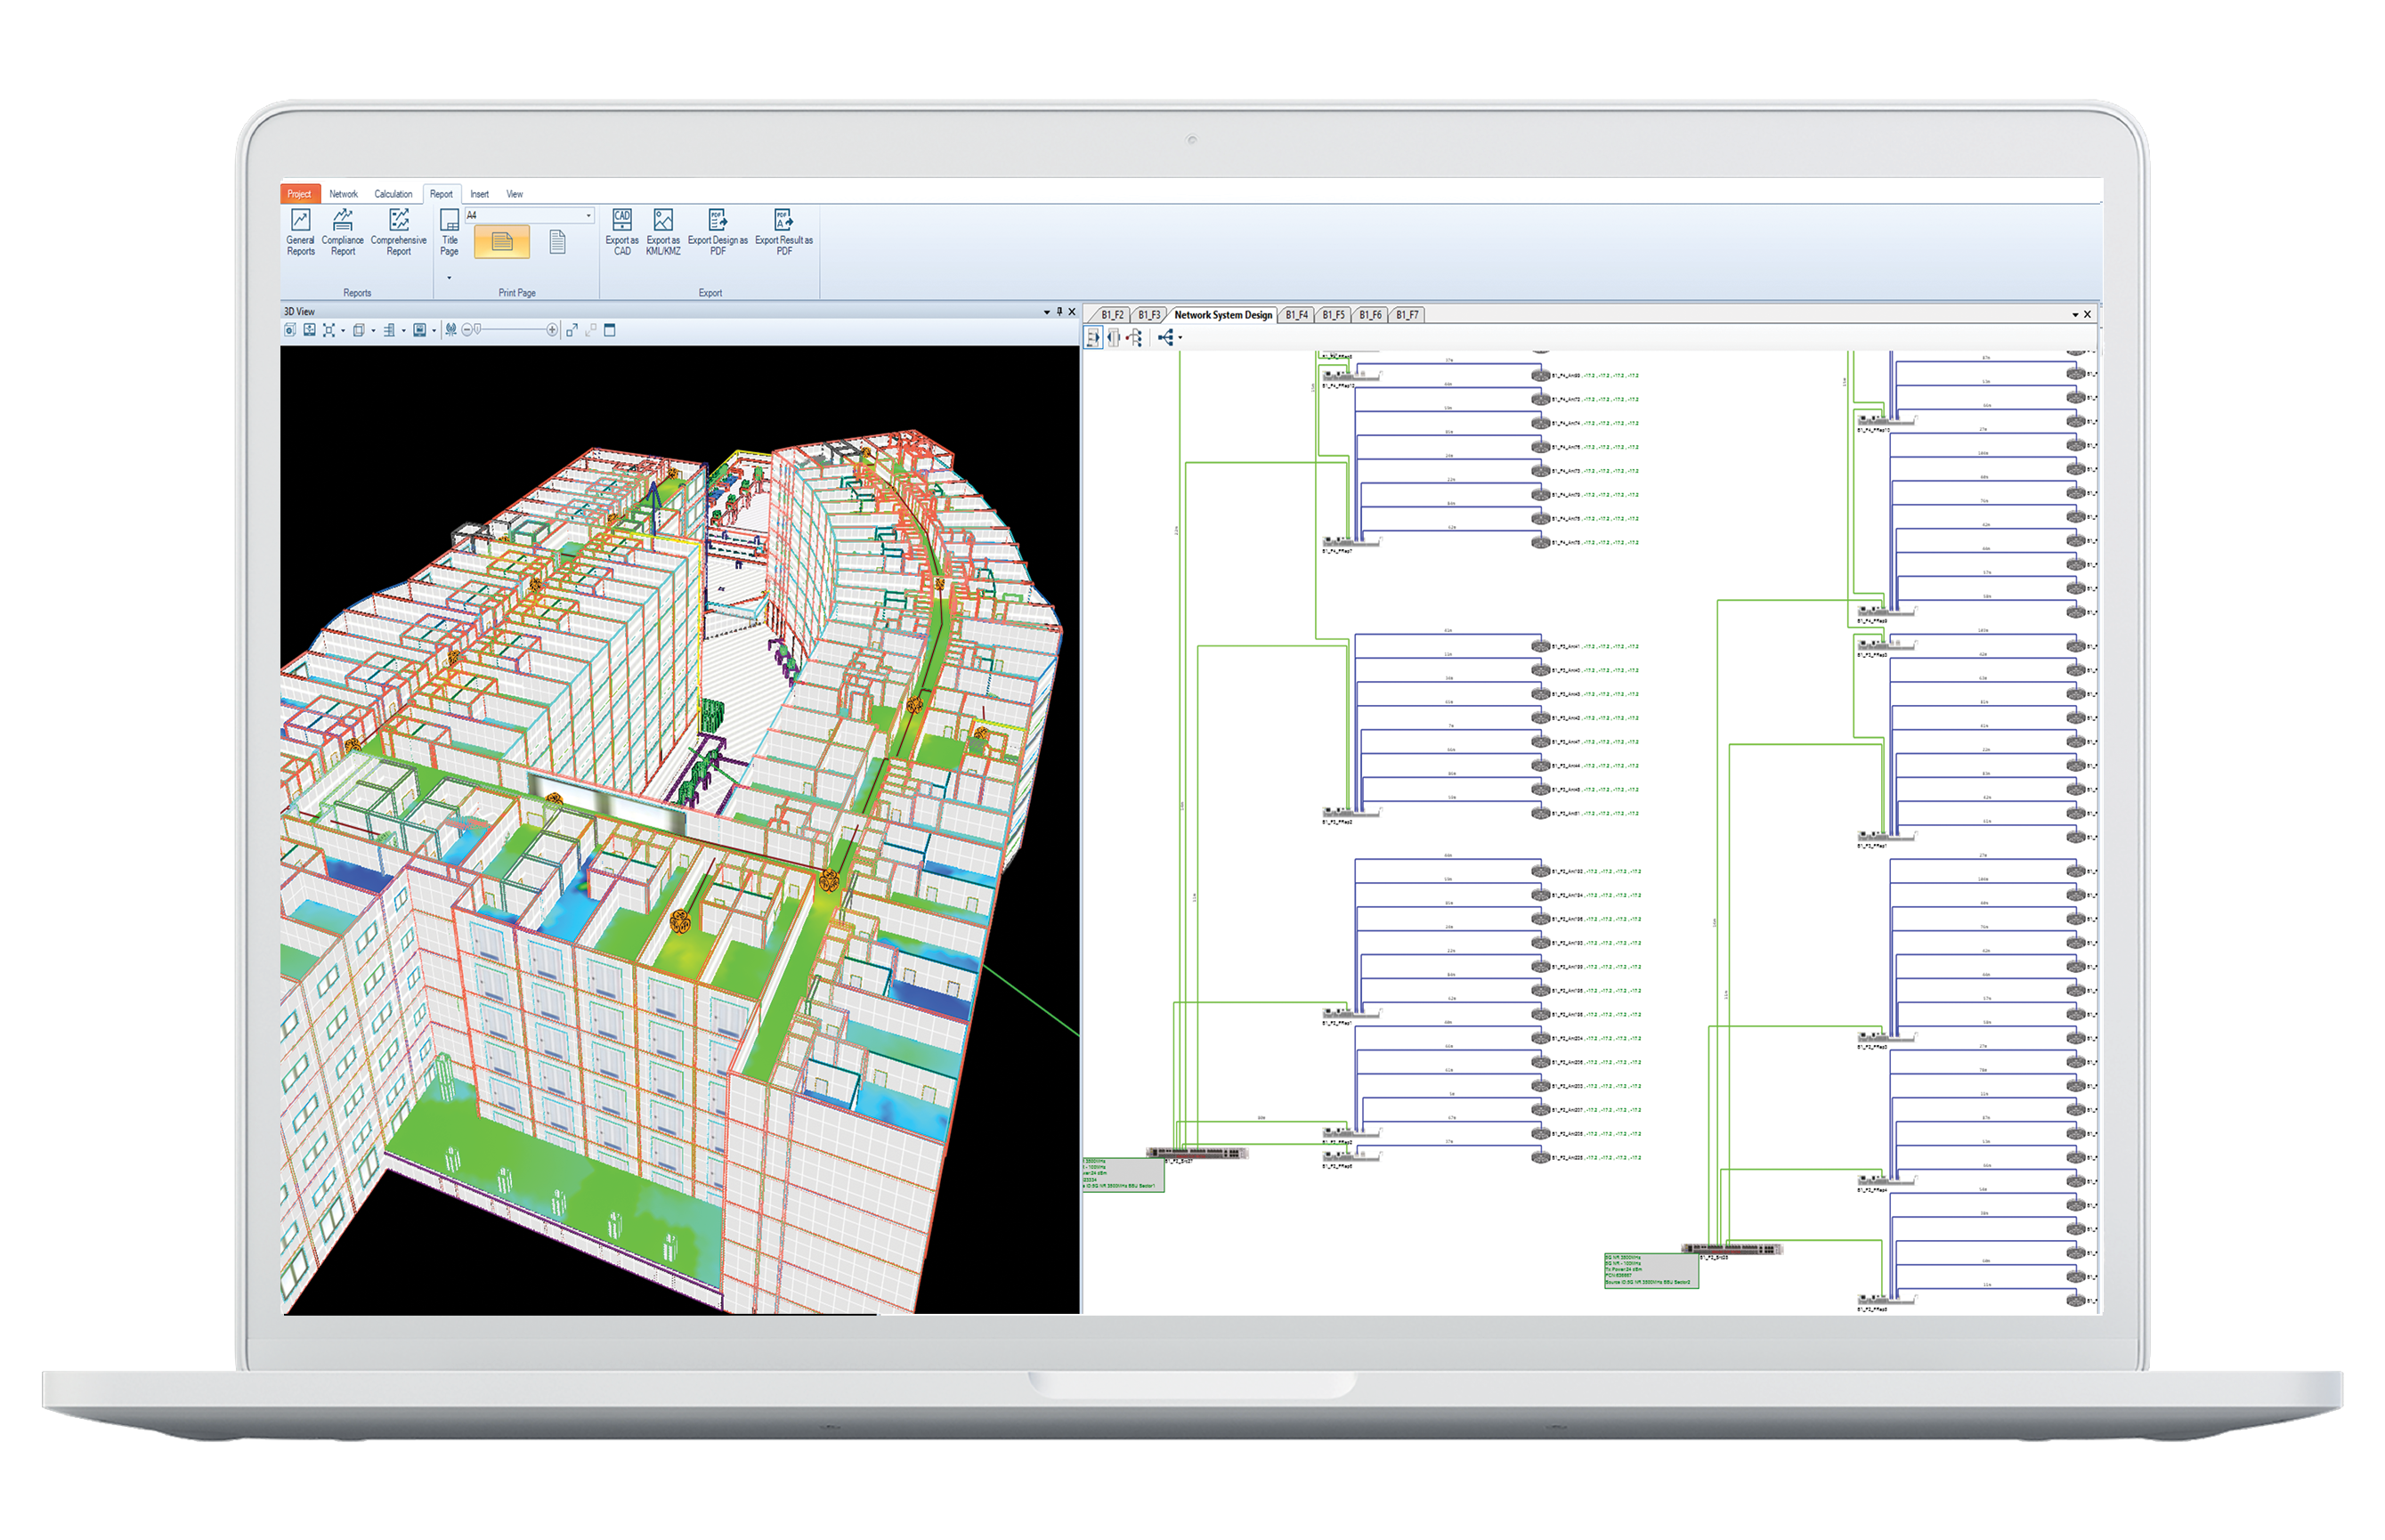This screenshot has height=1540, width=2385.
Task: Click the green BBU Sector2 source box
Action: (1651, 1270)
